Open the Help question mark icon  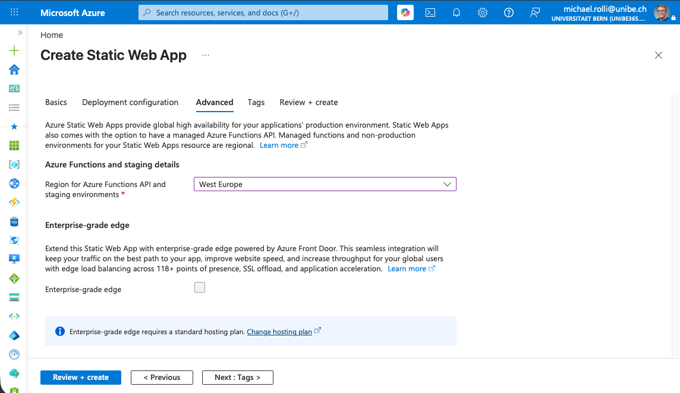pos(509,12)
